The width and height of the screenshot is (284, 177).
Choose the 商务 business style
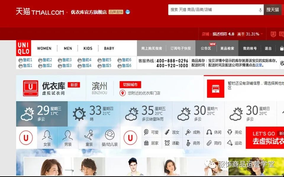(x=193, y=143)
